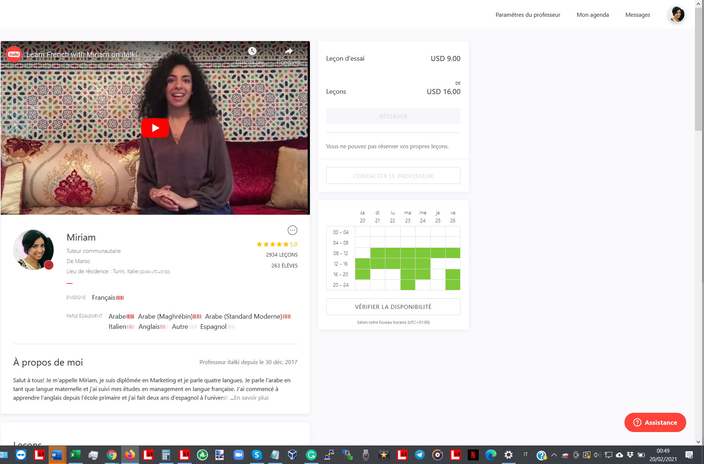Click Miriam's round profile picture
Image resolution: width=704 pixels, height=464 pixels.
tap(33, 250)
